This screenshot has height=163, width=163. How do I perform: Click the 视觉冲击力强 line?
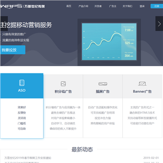(103, 118)
